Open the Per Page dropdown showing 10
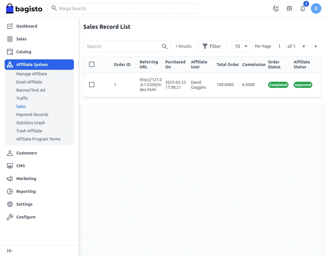 click(x=242, y=46)
